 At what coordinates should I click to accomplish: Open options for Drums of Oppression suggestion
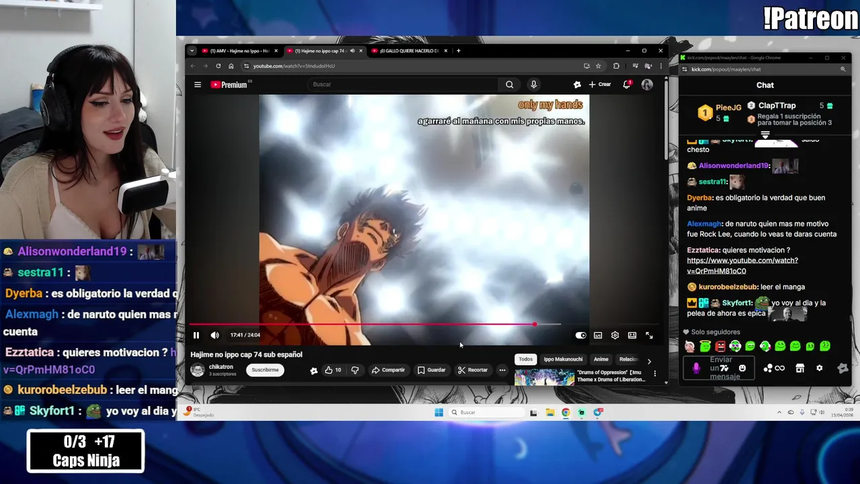pos(655,374)
